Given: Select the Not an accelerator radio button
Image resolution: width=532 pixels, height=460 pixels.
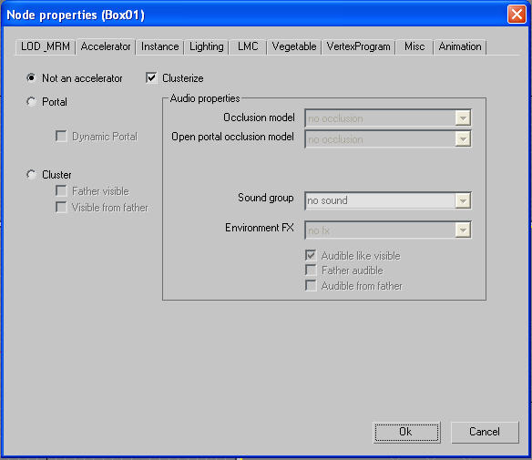Looking at the screenshot, I should [31, 78].
